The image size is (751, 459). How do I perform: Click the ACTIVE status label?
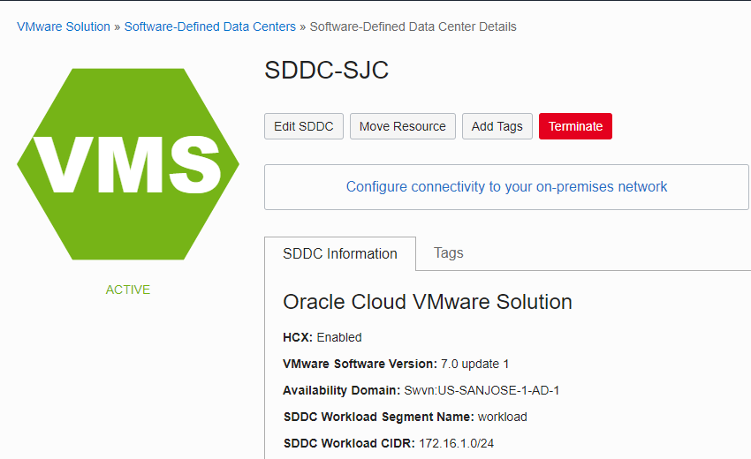point(128,290)
